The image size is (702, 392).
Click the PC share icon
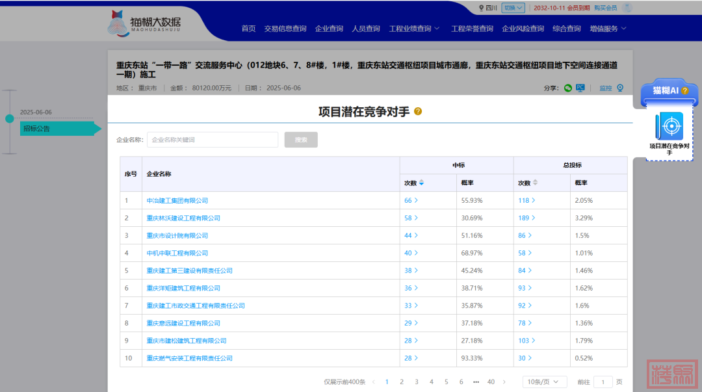point(580,88)
